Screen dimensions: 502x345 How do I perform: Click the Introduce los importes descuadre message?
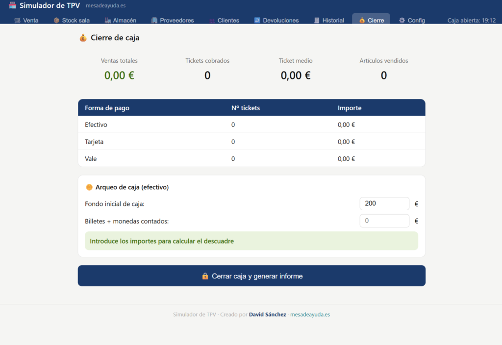[x=251, y=241]
